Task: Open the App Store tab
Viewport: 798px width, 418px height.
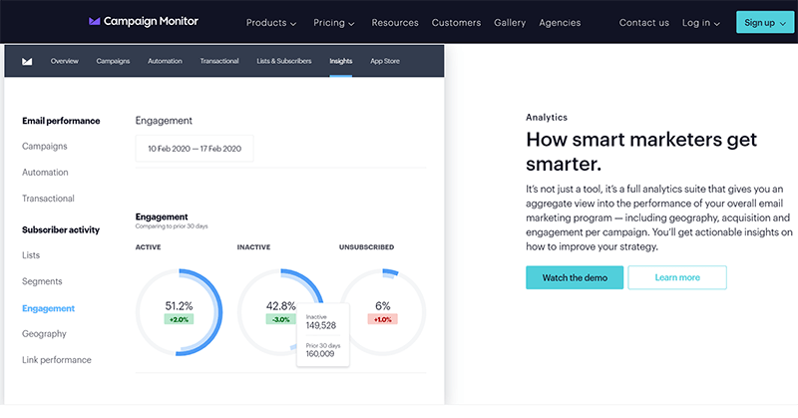Action: coord(385,61)
